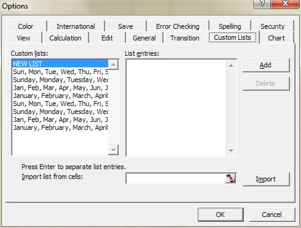The image size is (301, 228).
Task: Select the Custom Lists tab
Action: point(232,37)
